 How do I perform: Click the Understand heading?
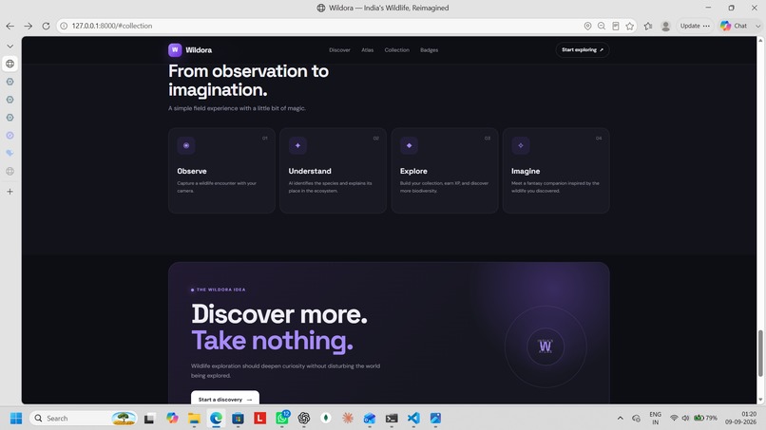310,171
